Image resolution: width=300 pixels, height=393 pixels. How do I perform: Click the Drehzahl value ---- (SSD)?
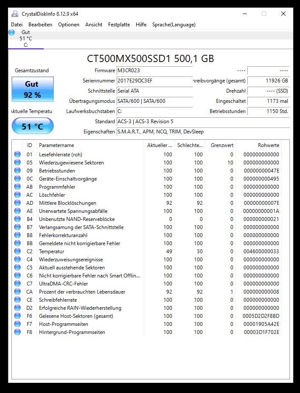268,91
